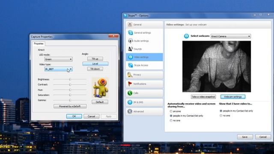This screenshot has height=154, width=274.
Task: Click the Hue slider handle
Action: [x=70, y=90]
